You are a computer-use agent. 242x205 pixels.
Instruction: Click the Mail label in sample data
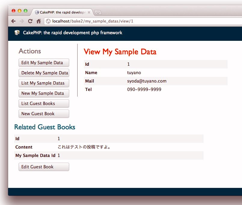90,81
